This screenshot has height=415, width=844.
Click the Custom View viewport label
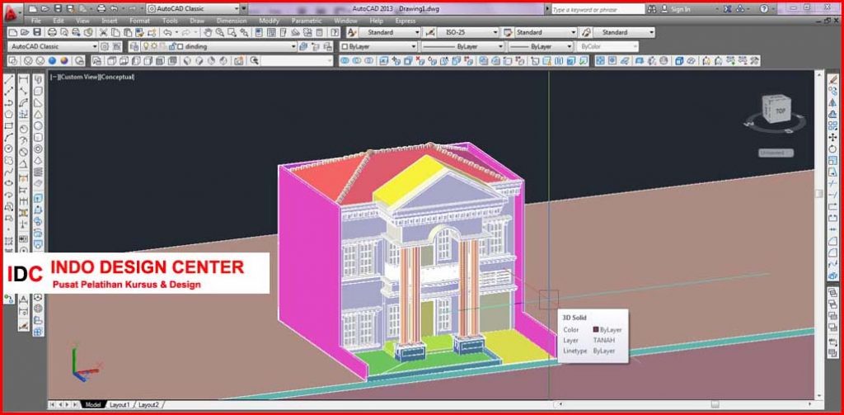click(x=78, y=77)
